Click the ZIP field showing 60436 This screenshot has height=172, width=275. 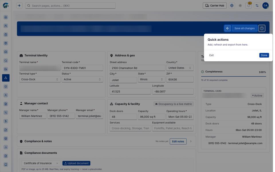click(x=180, y=79)
